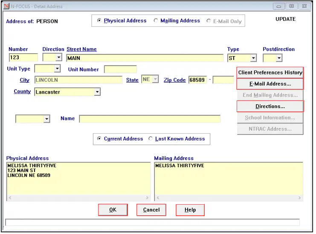Image resolution: width=316 pixels, height=234 pixels.
Task: Select the Physical Address radio button
Action: pyautogui.click(x=99, y=20)
